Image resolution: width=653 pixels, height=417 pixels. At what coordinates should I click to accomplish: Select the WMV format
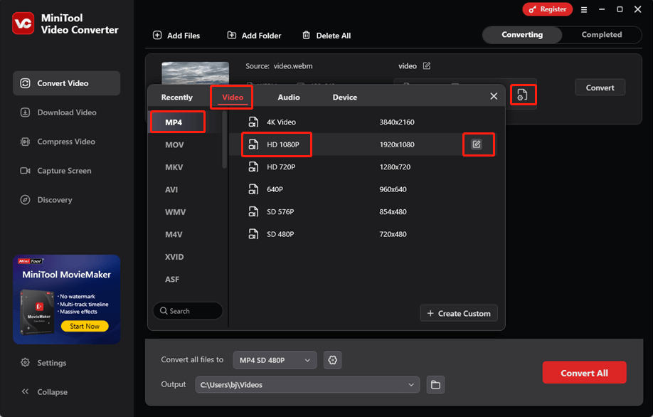175,212
